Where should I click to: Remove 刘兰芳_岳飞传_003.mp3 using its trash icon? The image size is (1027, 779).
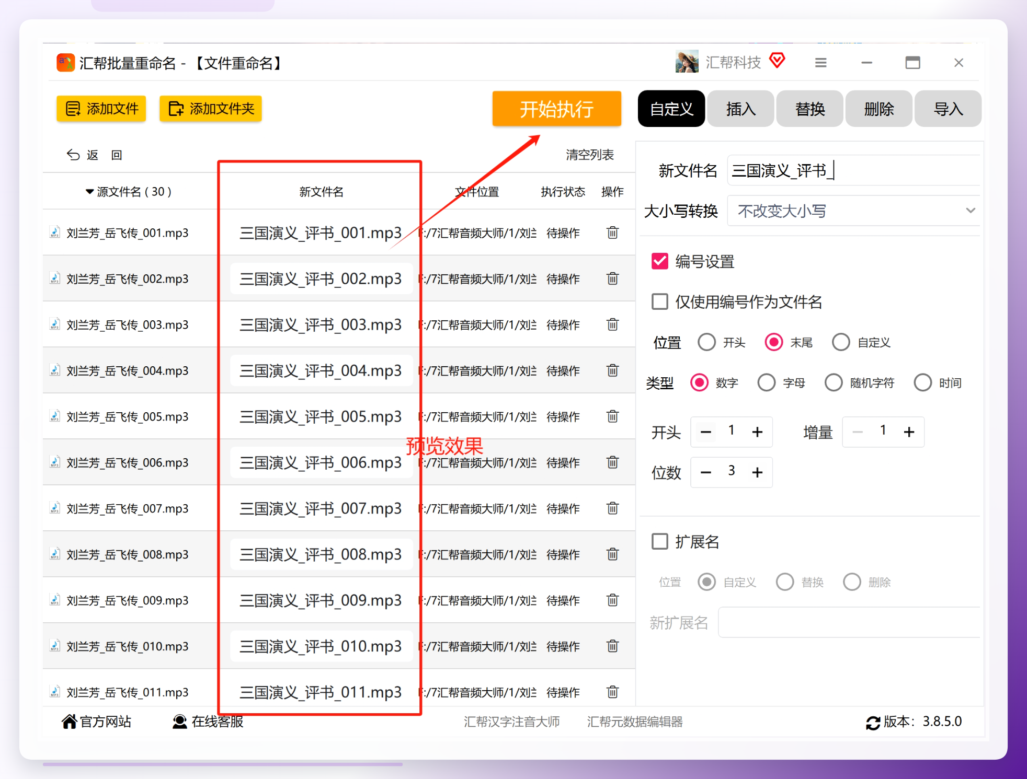click(x=612, y=324)
